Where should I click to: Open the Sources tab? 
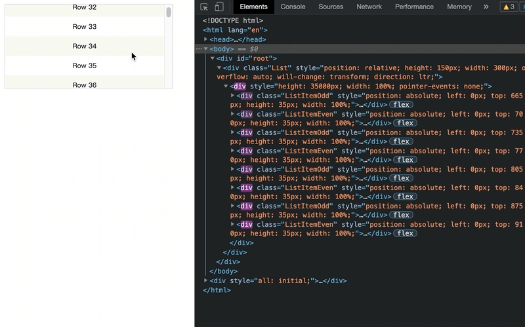[331, 7]
